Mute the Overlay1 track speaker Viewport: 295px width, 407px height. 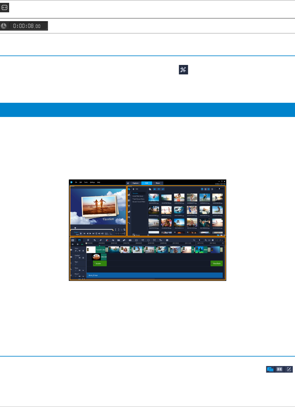click(79, 258)
